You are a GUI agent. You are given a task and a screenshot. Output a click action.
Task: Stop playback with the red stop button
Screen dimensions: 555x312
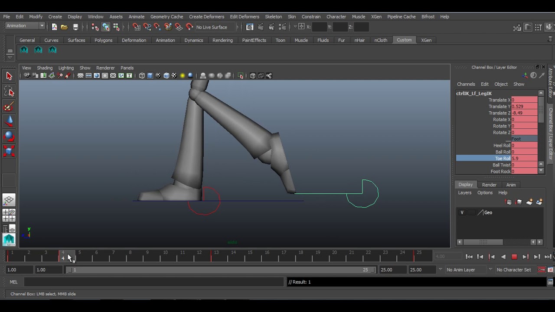(x=514, y=257)
